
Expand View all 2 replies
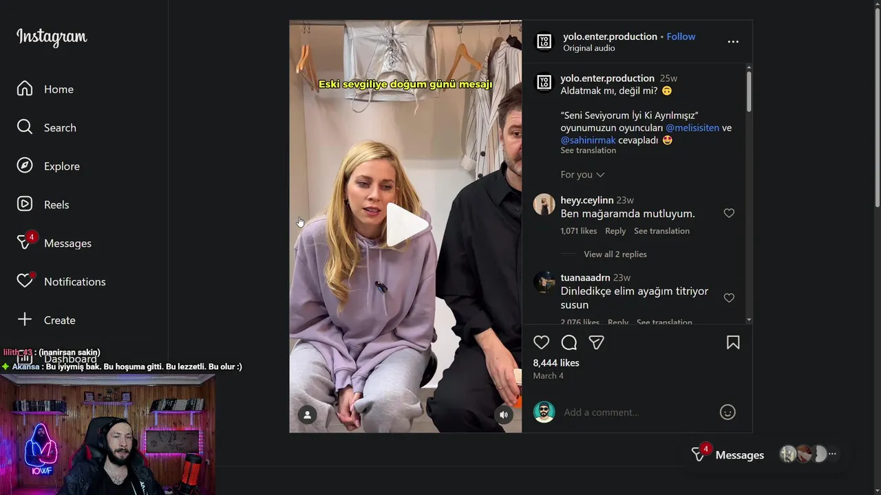(x=615, y=254)
